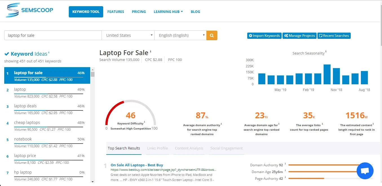
Task: Click inside the keyword search input field
Action: click(x=53, y=35)
